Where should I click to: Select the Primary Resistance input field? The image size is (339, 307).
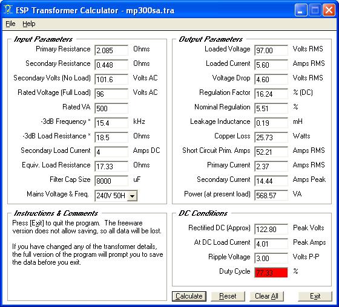111,50
